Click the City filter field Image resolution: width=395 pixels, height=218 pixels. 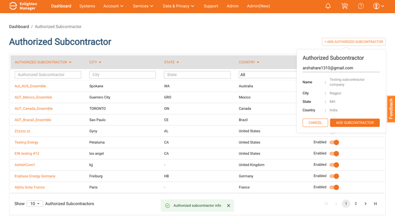(122, 75)
